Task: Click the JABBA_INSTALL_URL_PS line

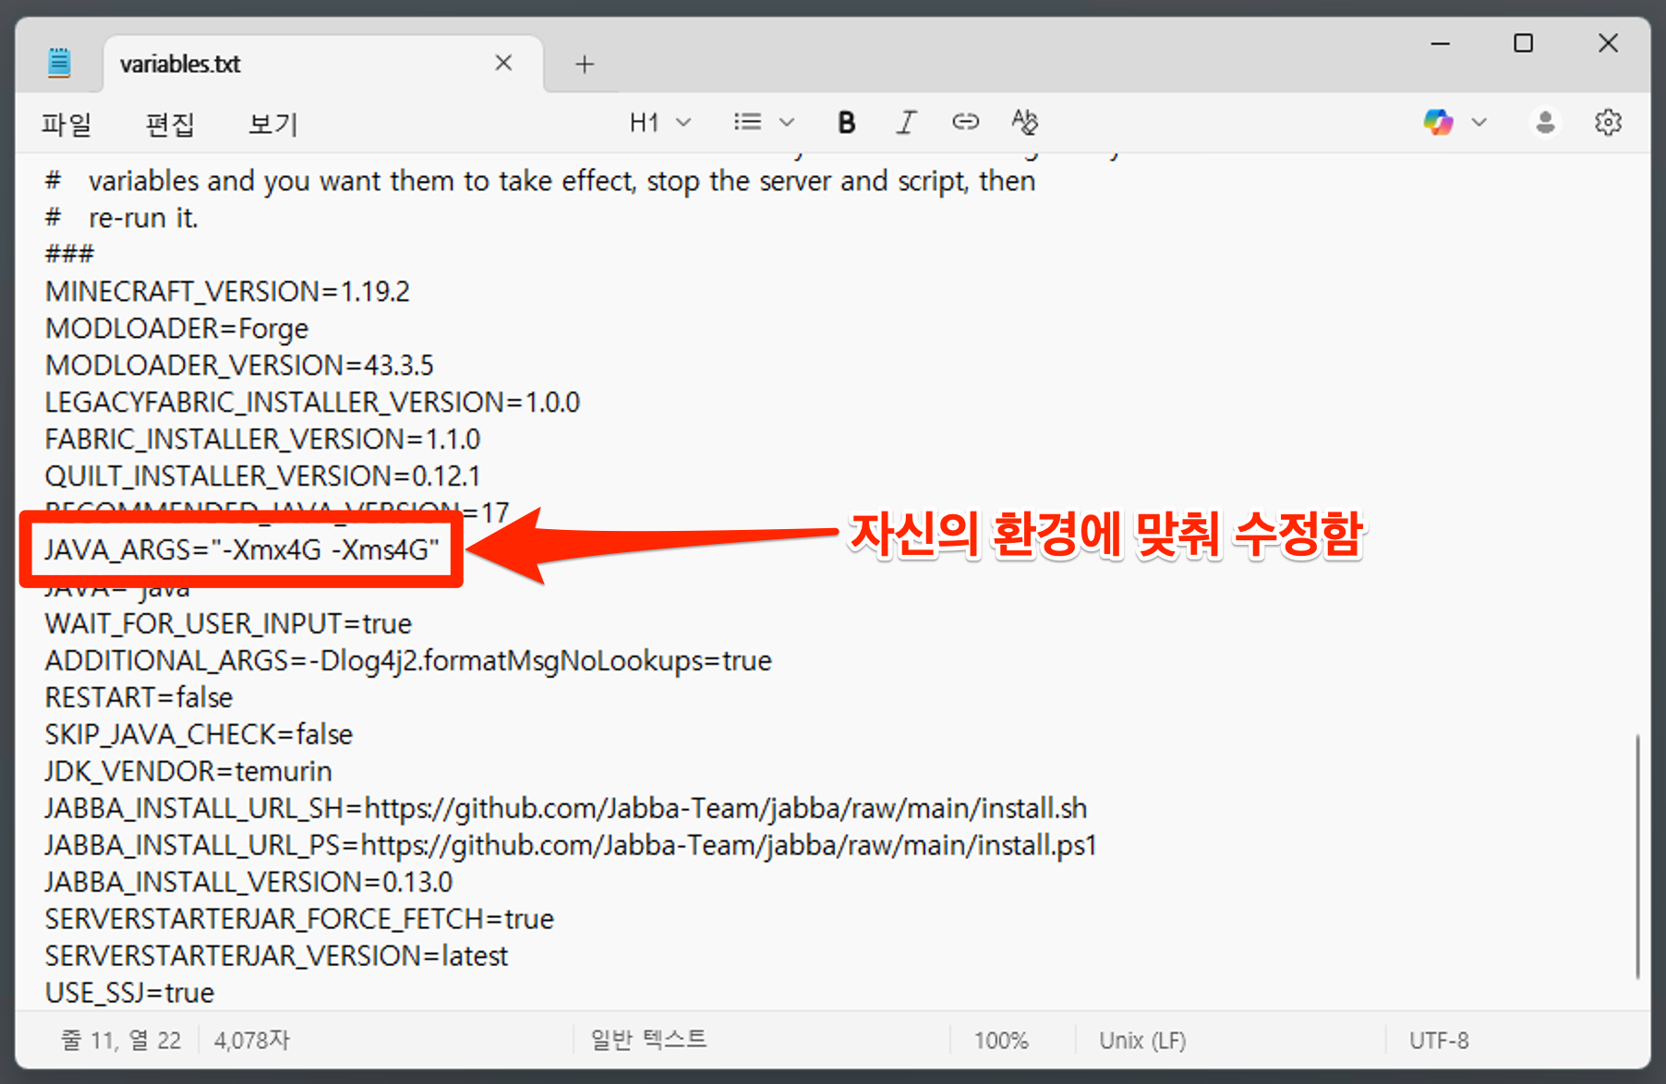Action: pyautogui.click(x=571, y=846)
